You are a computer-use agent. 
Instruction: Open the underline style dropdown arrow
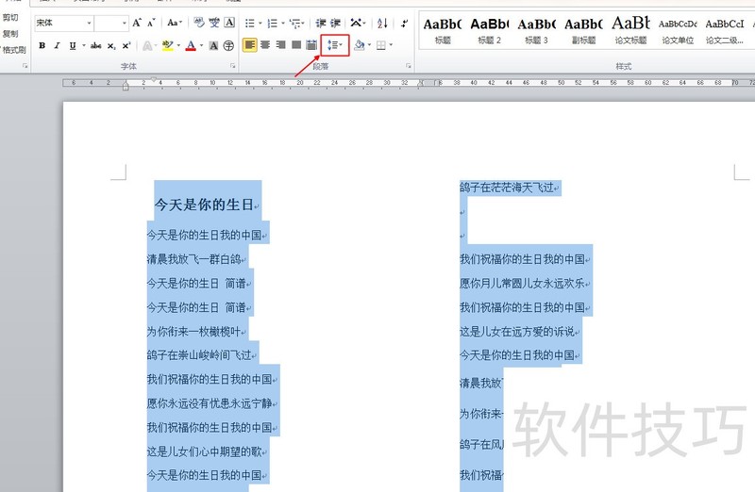84,45
